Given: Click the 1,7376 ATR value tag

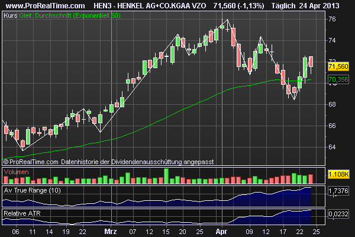Looking at the screenshot, I should pos(338,191).
